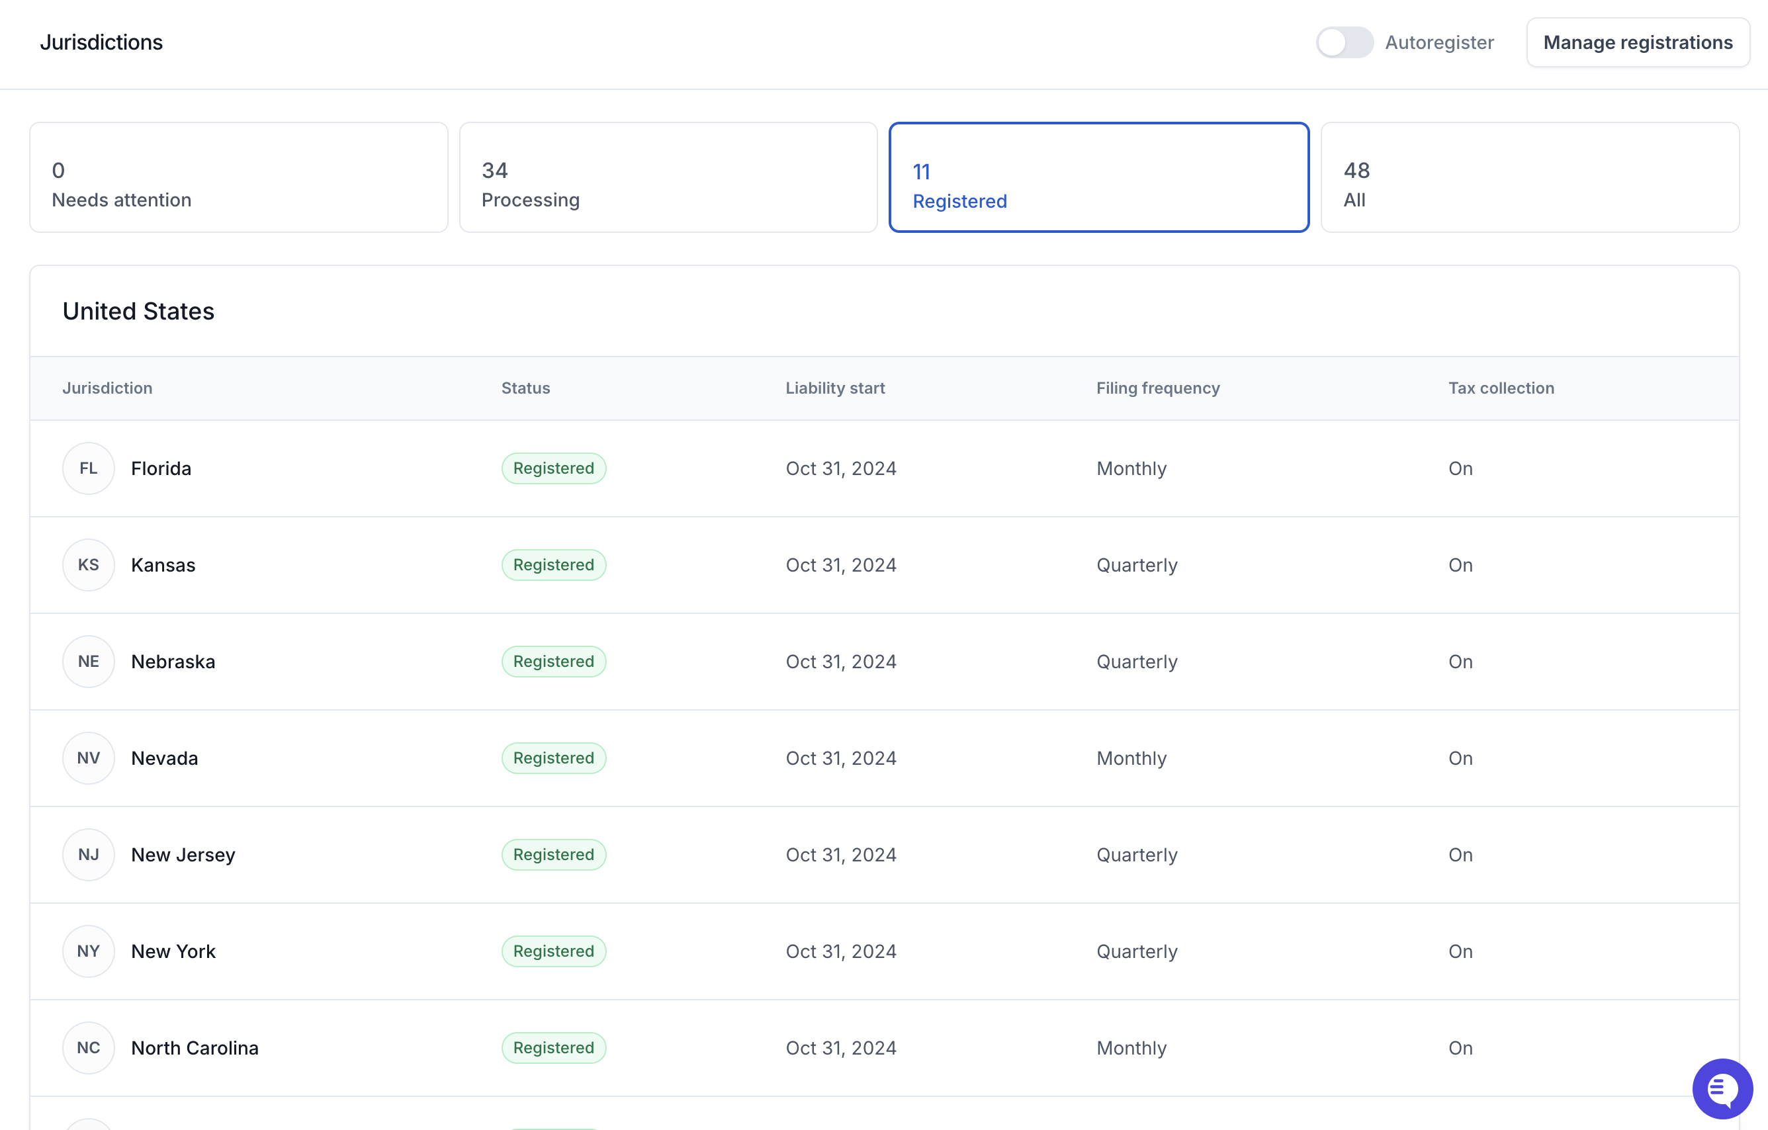
Task: Click Florida's Oct 31, 2024 liability date
Action: pos(841,468)
